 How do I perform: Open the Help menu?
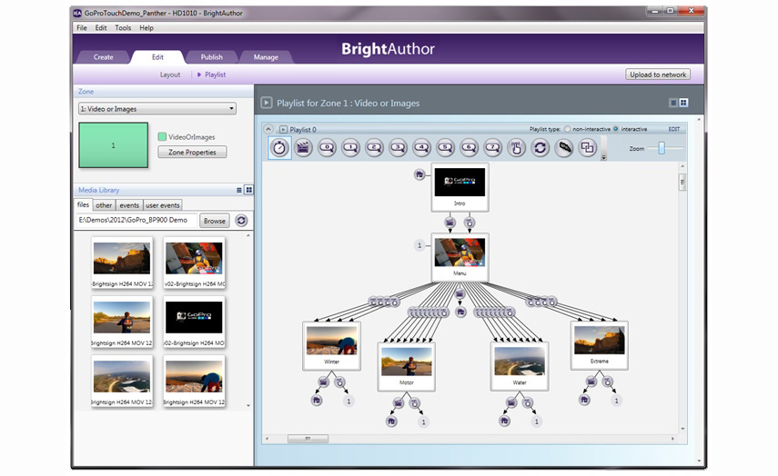(147, 28)
